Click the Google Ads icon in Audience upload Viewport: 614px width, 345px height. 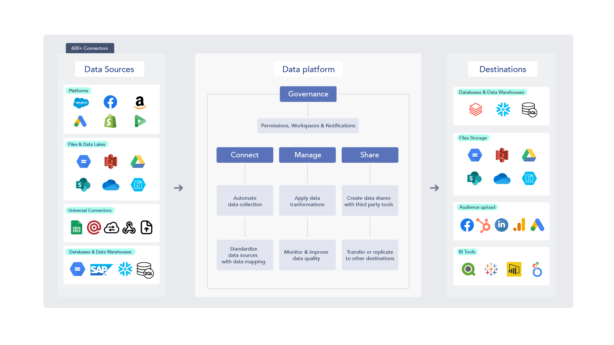click(x=537, y=225)
